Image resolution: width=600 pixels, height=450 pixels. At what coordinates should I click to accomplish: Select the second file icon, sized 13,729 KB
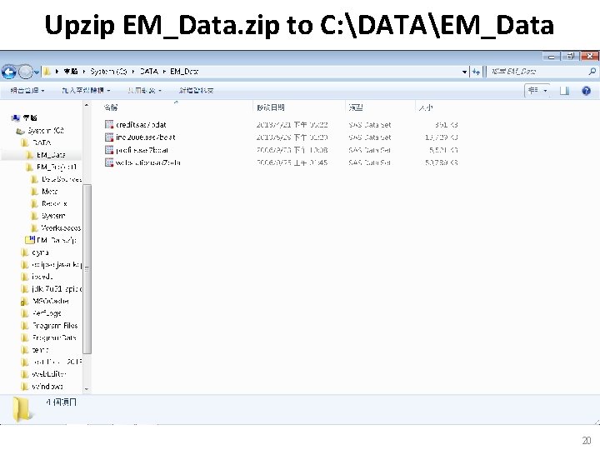point(109,137)
